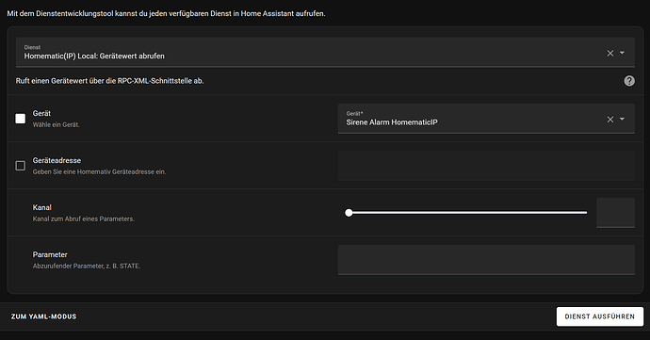The image size is (650, 340).
Task: Click the Geräteadresse label text
Action: [x=57, y=160]
